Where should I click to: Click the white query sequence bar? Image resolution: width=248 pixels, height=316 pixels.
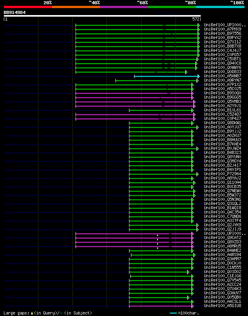pos(102,16)
